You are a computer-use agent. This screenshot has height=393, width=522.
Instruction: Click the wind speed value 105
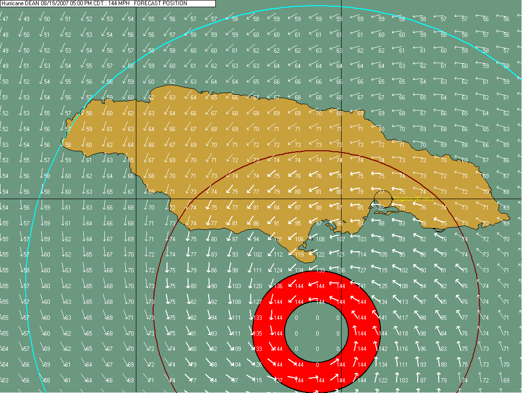(383, 255)
